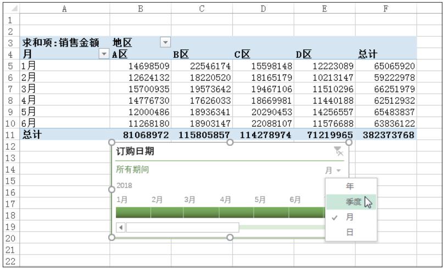Select column C header
This screenshot has height=272, width=447.
click(x=202, y=9)
